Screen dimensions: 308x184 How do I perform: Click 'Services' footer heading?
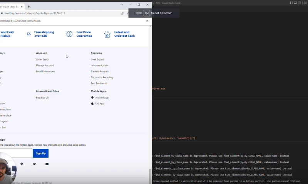96,53
